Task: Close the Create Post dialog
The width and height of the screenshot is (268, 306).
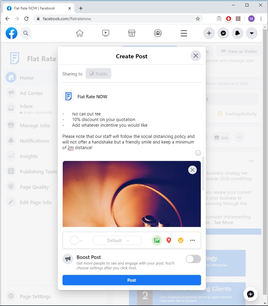Action: 196,56
